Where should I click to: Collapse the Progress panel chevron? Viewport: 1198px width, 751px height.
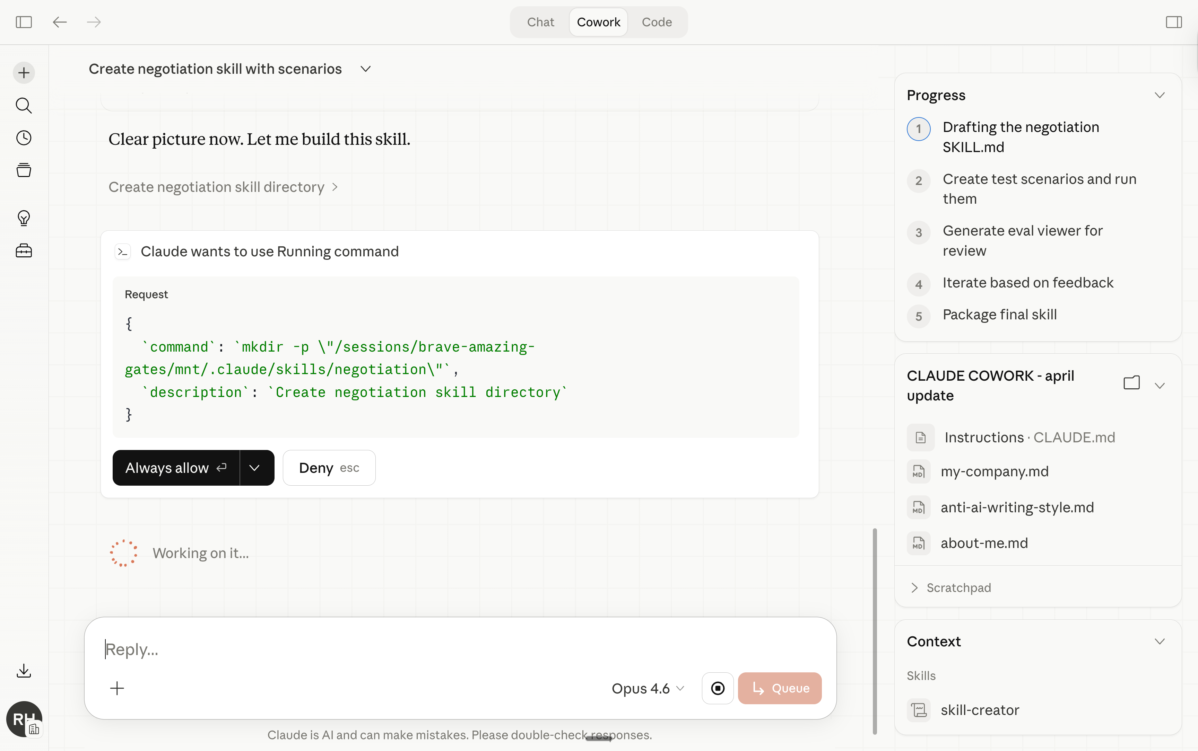pos(1159,95)
